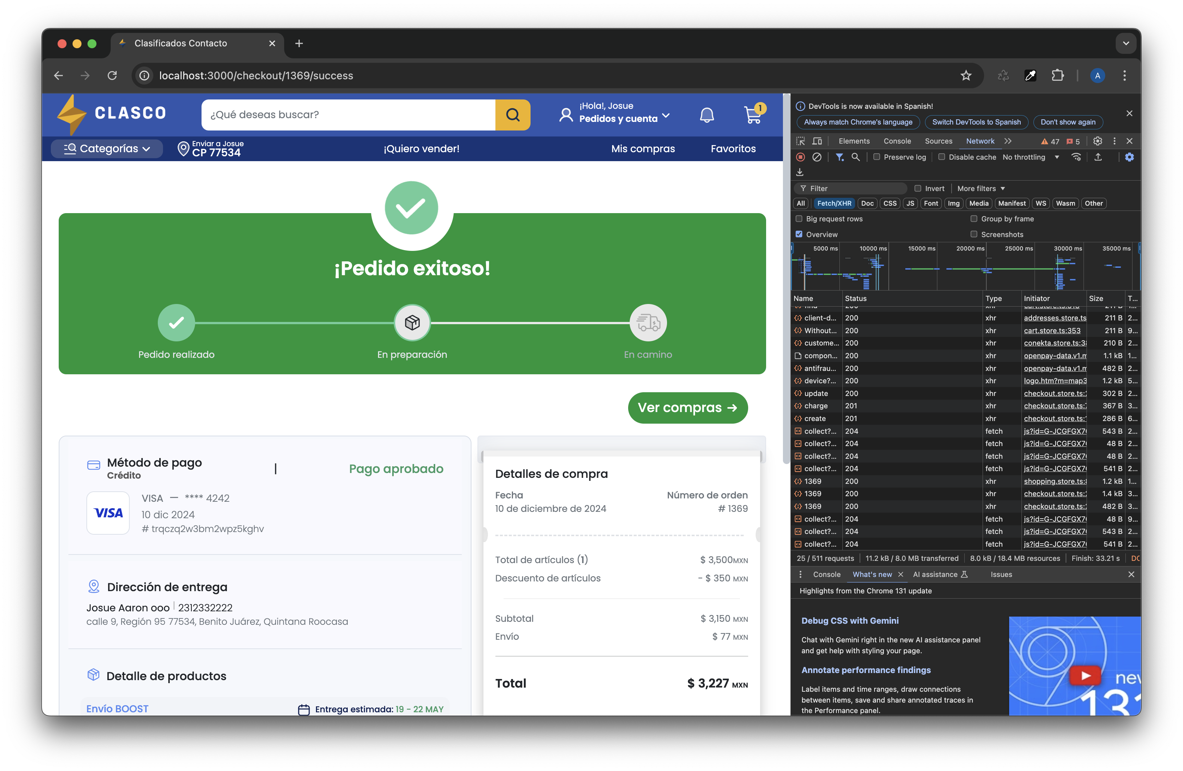
Task: Open DevTools settings gear icon
Action: 1097,141
